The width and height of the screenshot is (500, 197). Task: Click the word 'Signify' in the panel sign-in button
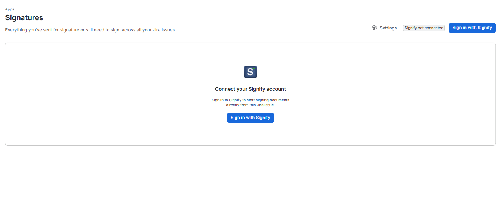[263, 118]
